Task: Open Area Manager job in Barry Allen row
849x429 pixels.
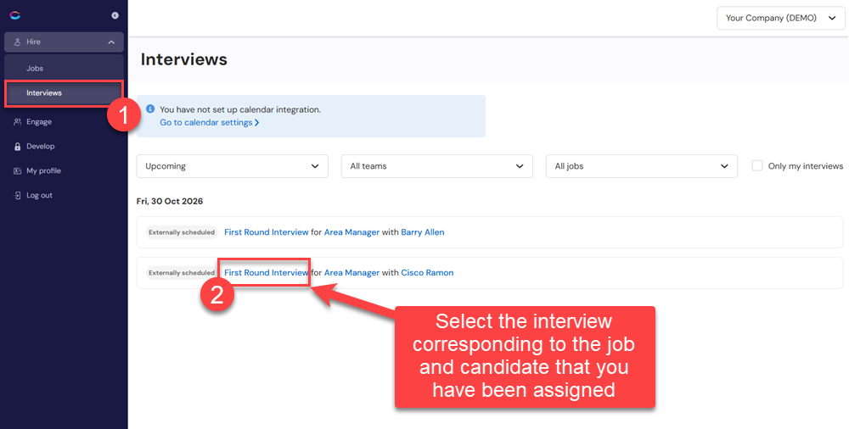Action: [351, 232]
